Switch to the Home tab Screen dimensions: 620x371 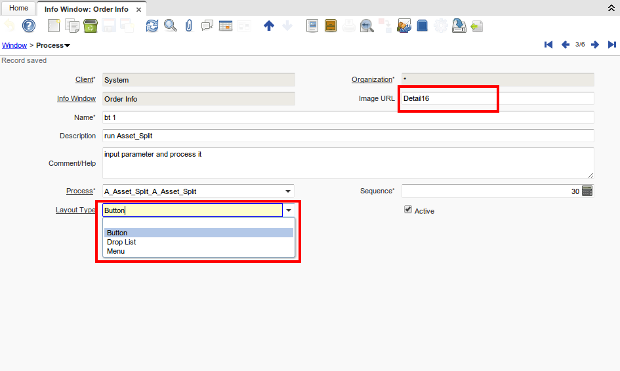click(x=18, y=9)
